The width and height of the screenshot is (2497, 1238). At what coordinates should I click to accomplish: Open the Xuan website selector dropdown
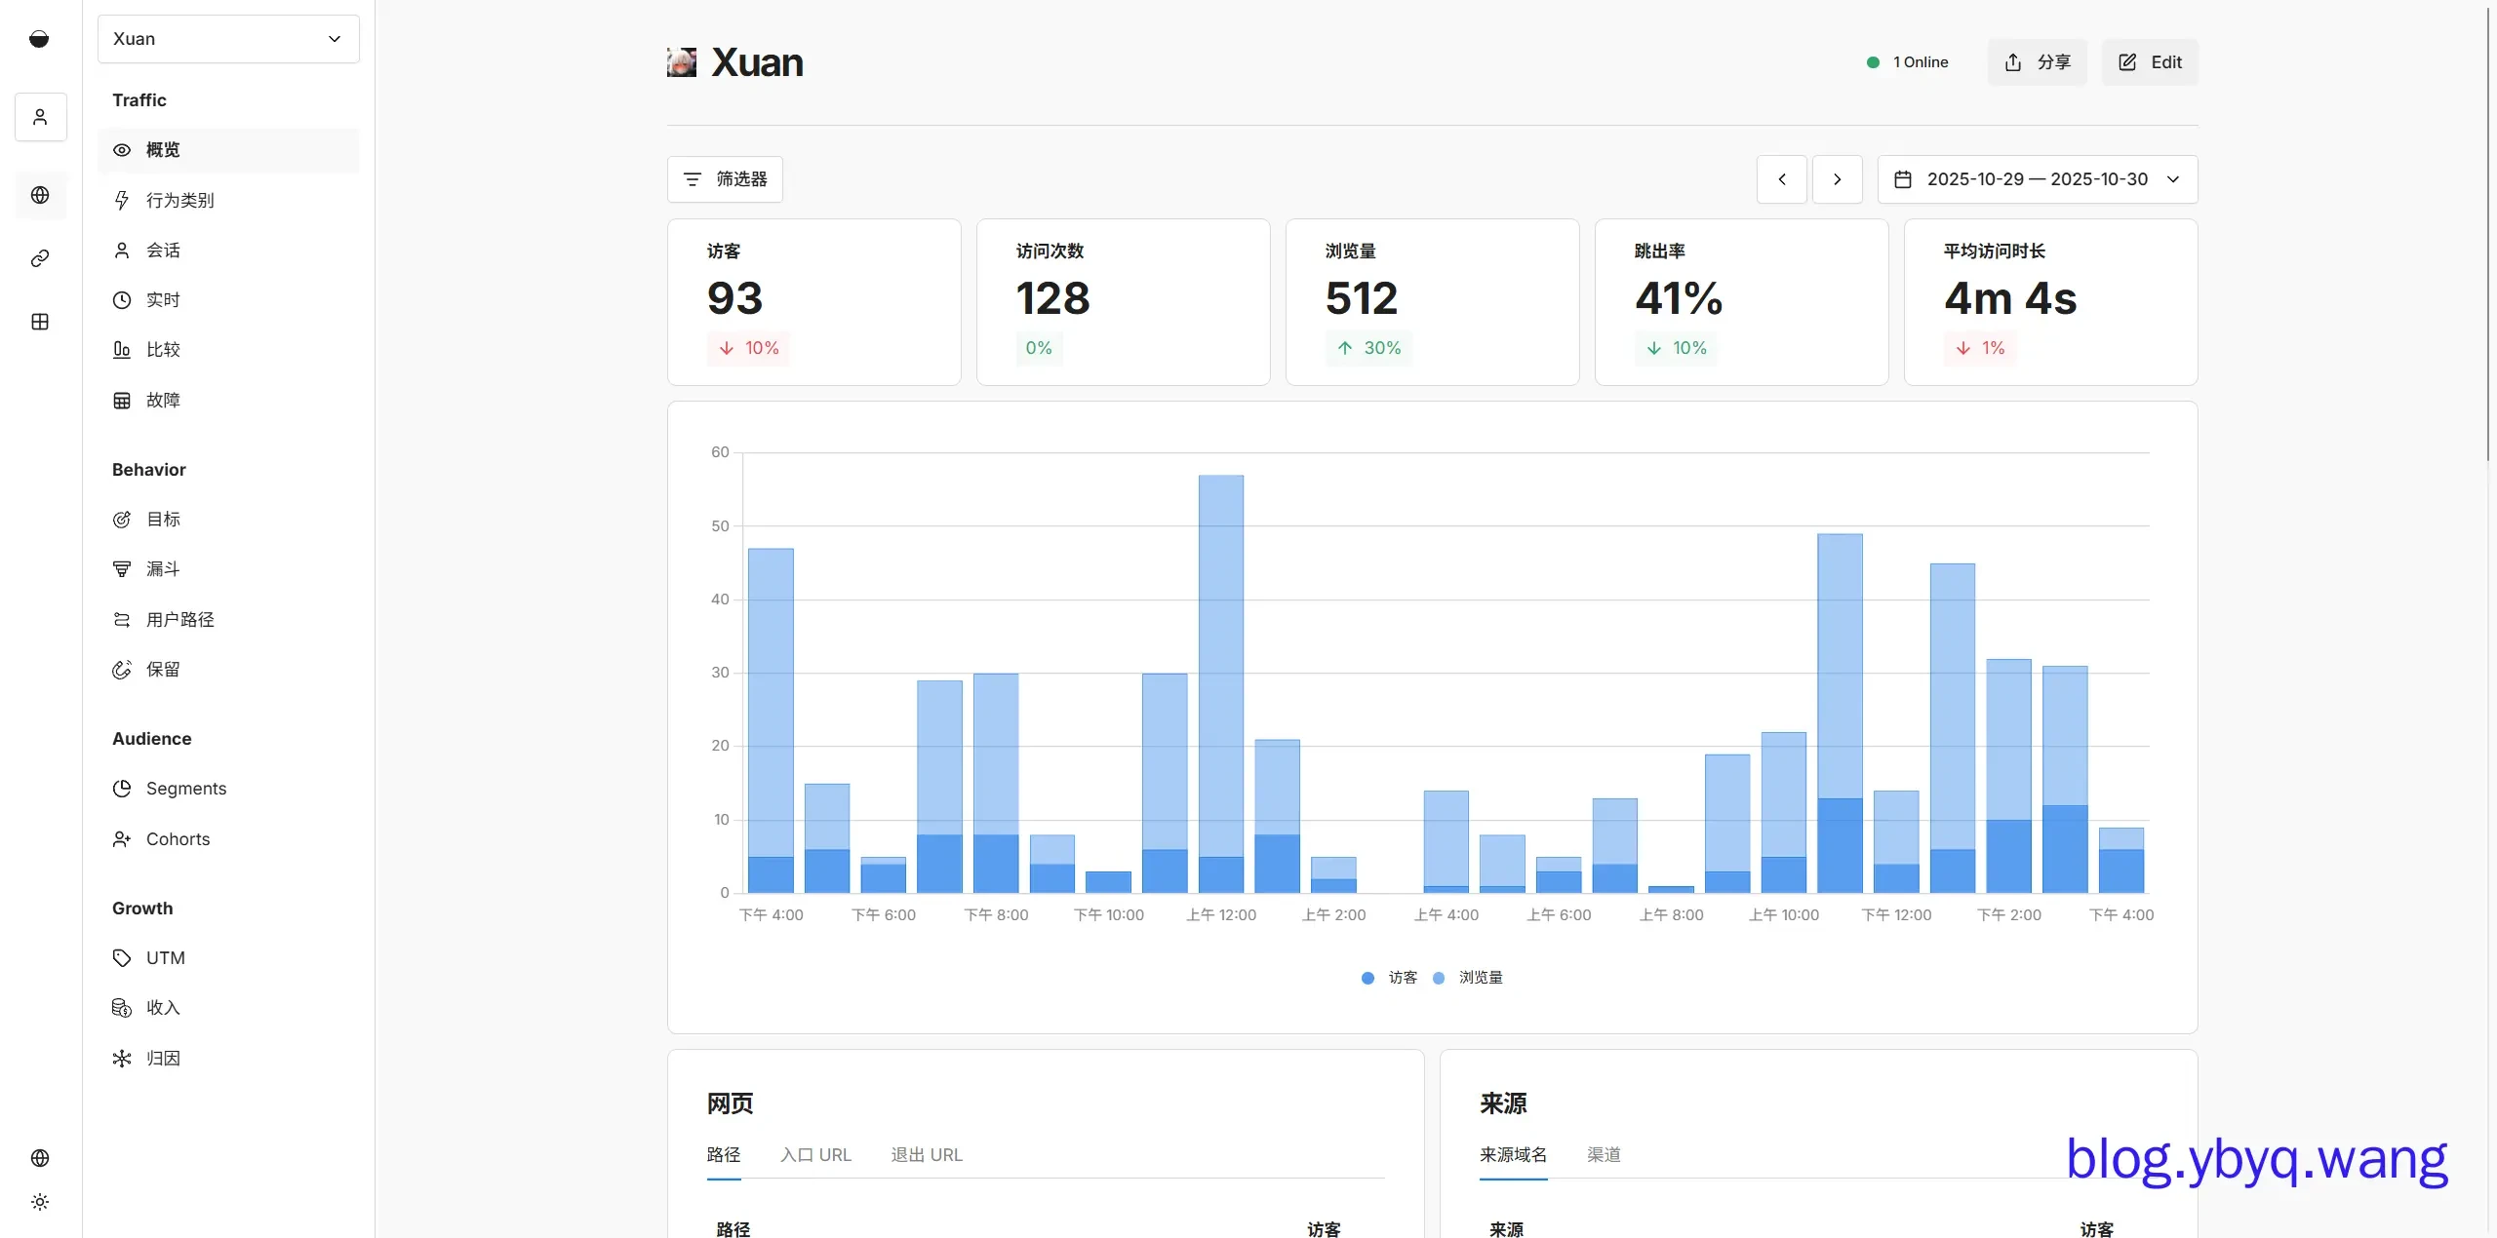click(x=228, y=39)
